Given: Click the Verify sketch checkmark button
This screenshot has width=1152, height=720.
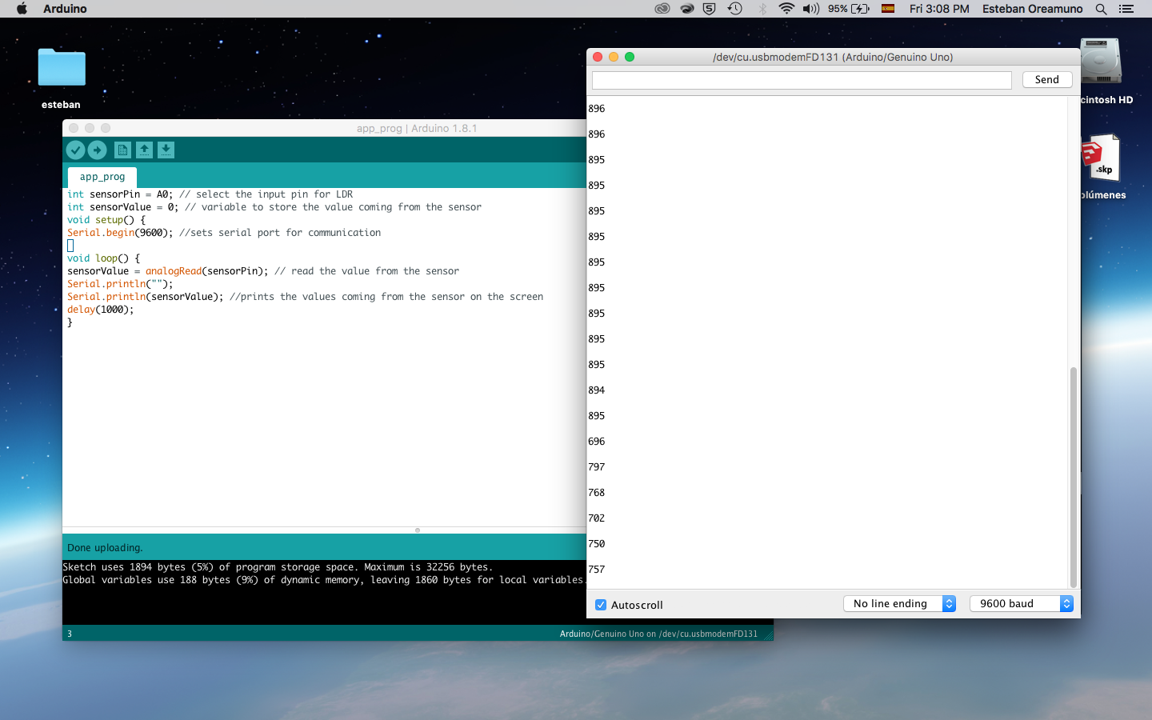Looking at the screenshot, I should 75,150.
